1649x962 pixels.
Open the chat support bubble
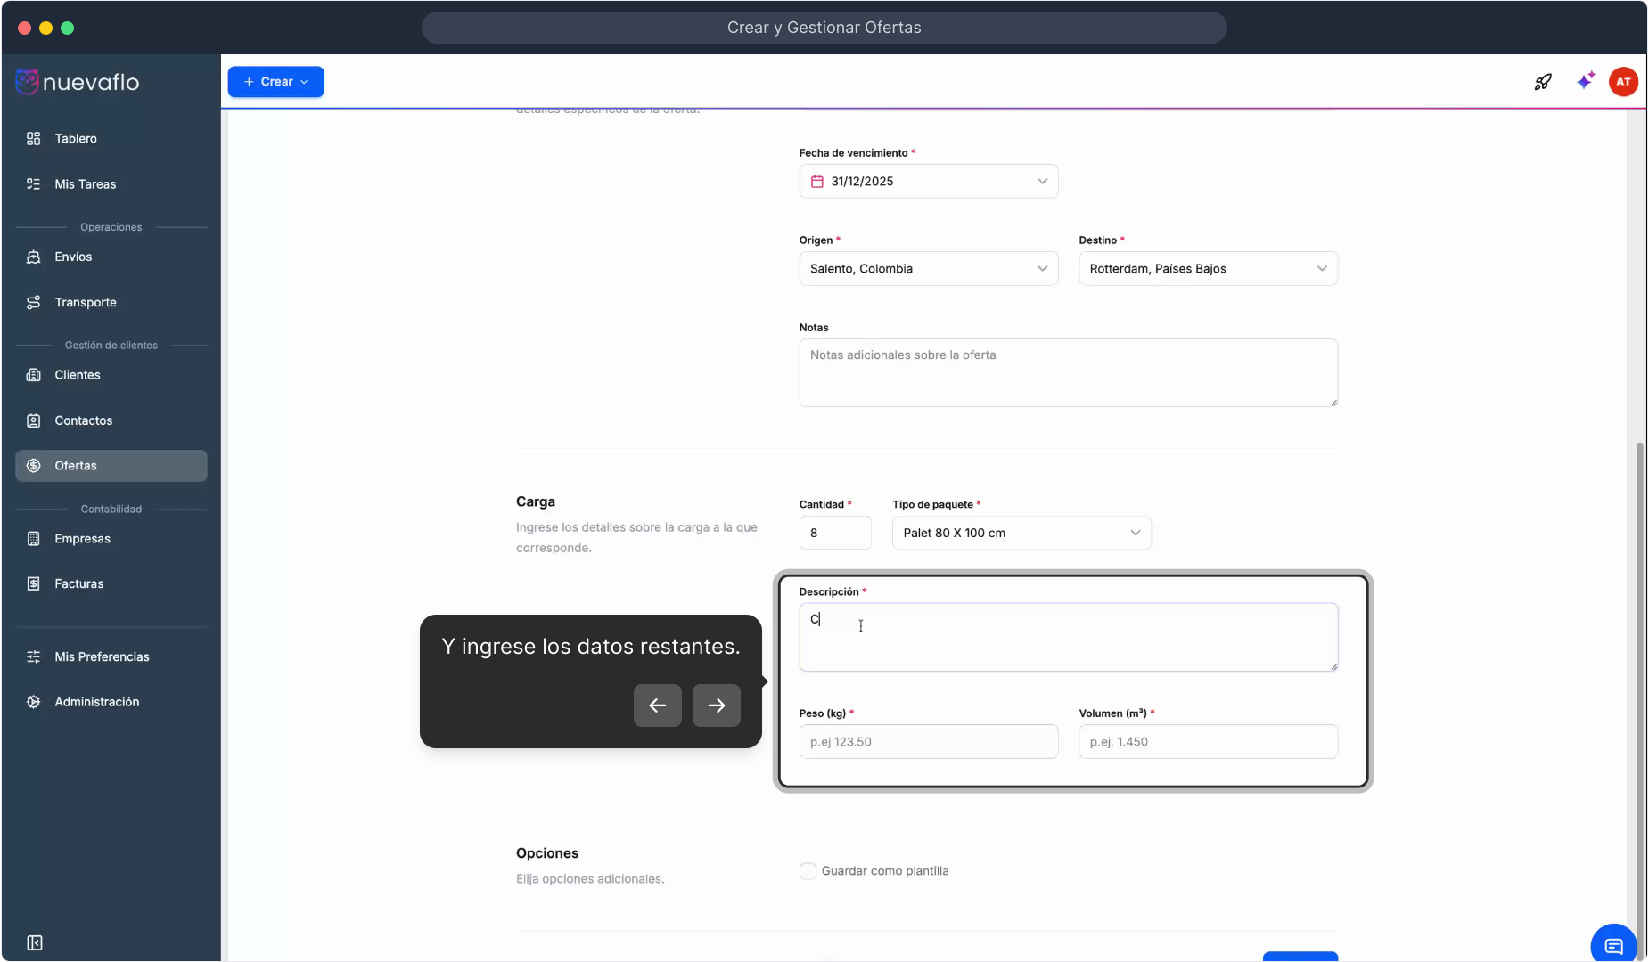pyautogui.click(x=1613, y=945)
